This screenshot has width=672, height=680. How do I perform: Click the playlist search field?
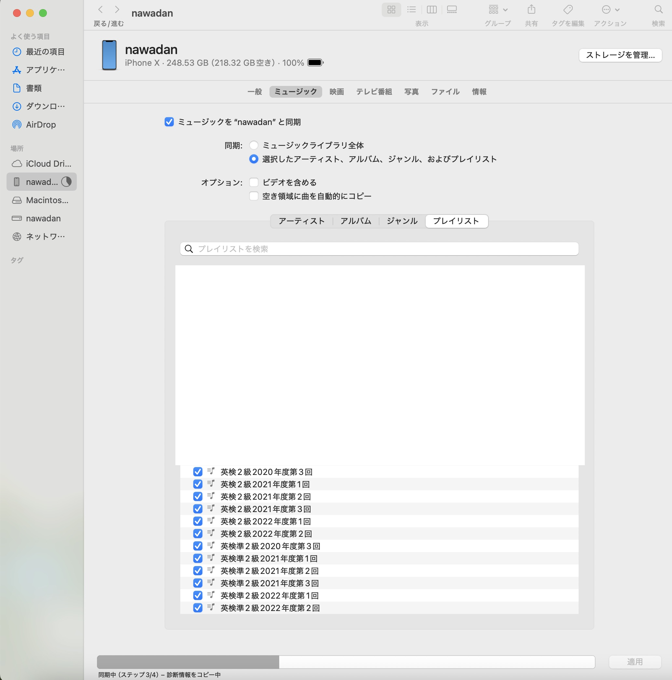point(379,249)
